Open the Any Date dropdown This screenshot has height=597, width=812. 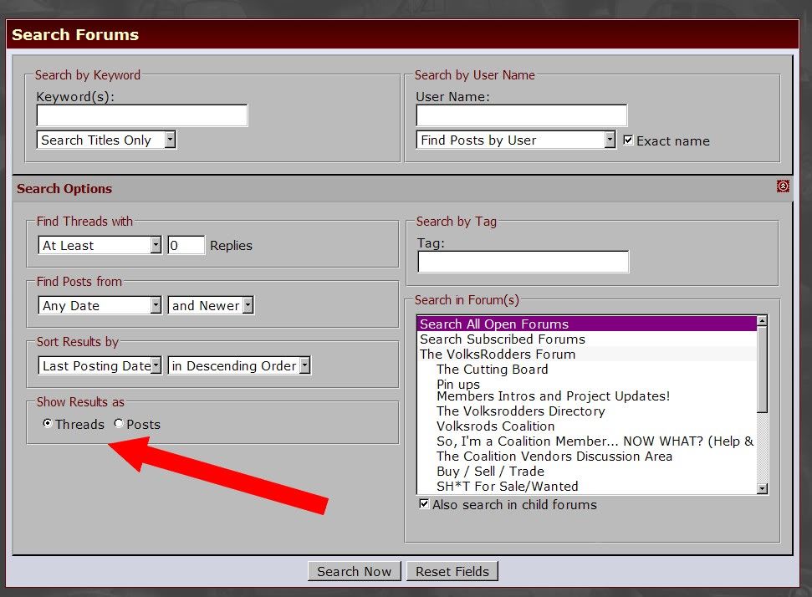click(100, 305)
